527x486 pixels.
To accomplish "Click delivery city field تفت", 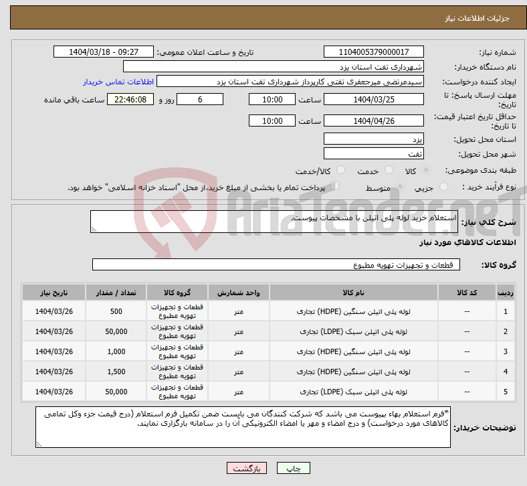I will (x=374, y=153).
